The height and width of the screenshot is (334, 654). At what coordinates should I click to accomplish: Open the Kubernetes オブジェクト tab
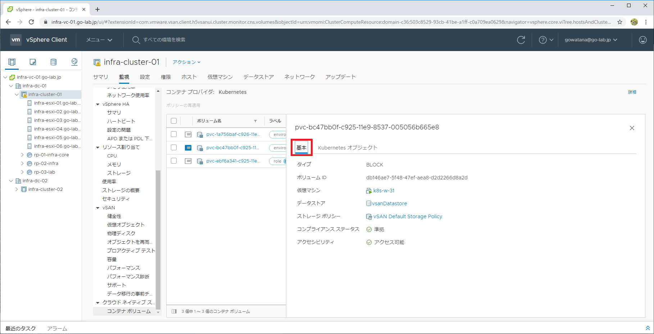click(348, 148)
